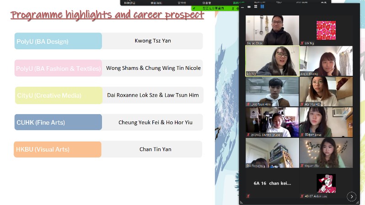The width and height of the screenshot is (365, 205).
Task: Select tinyan ellie's video tile
Action: pos(326,152)
